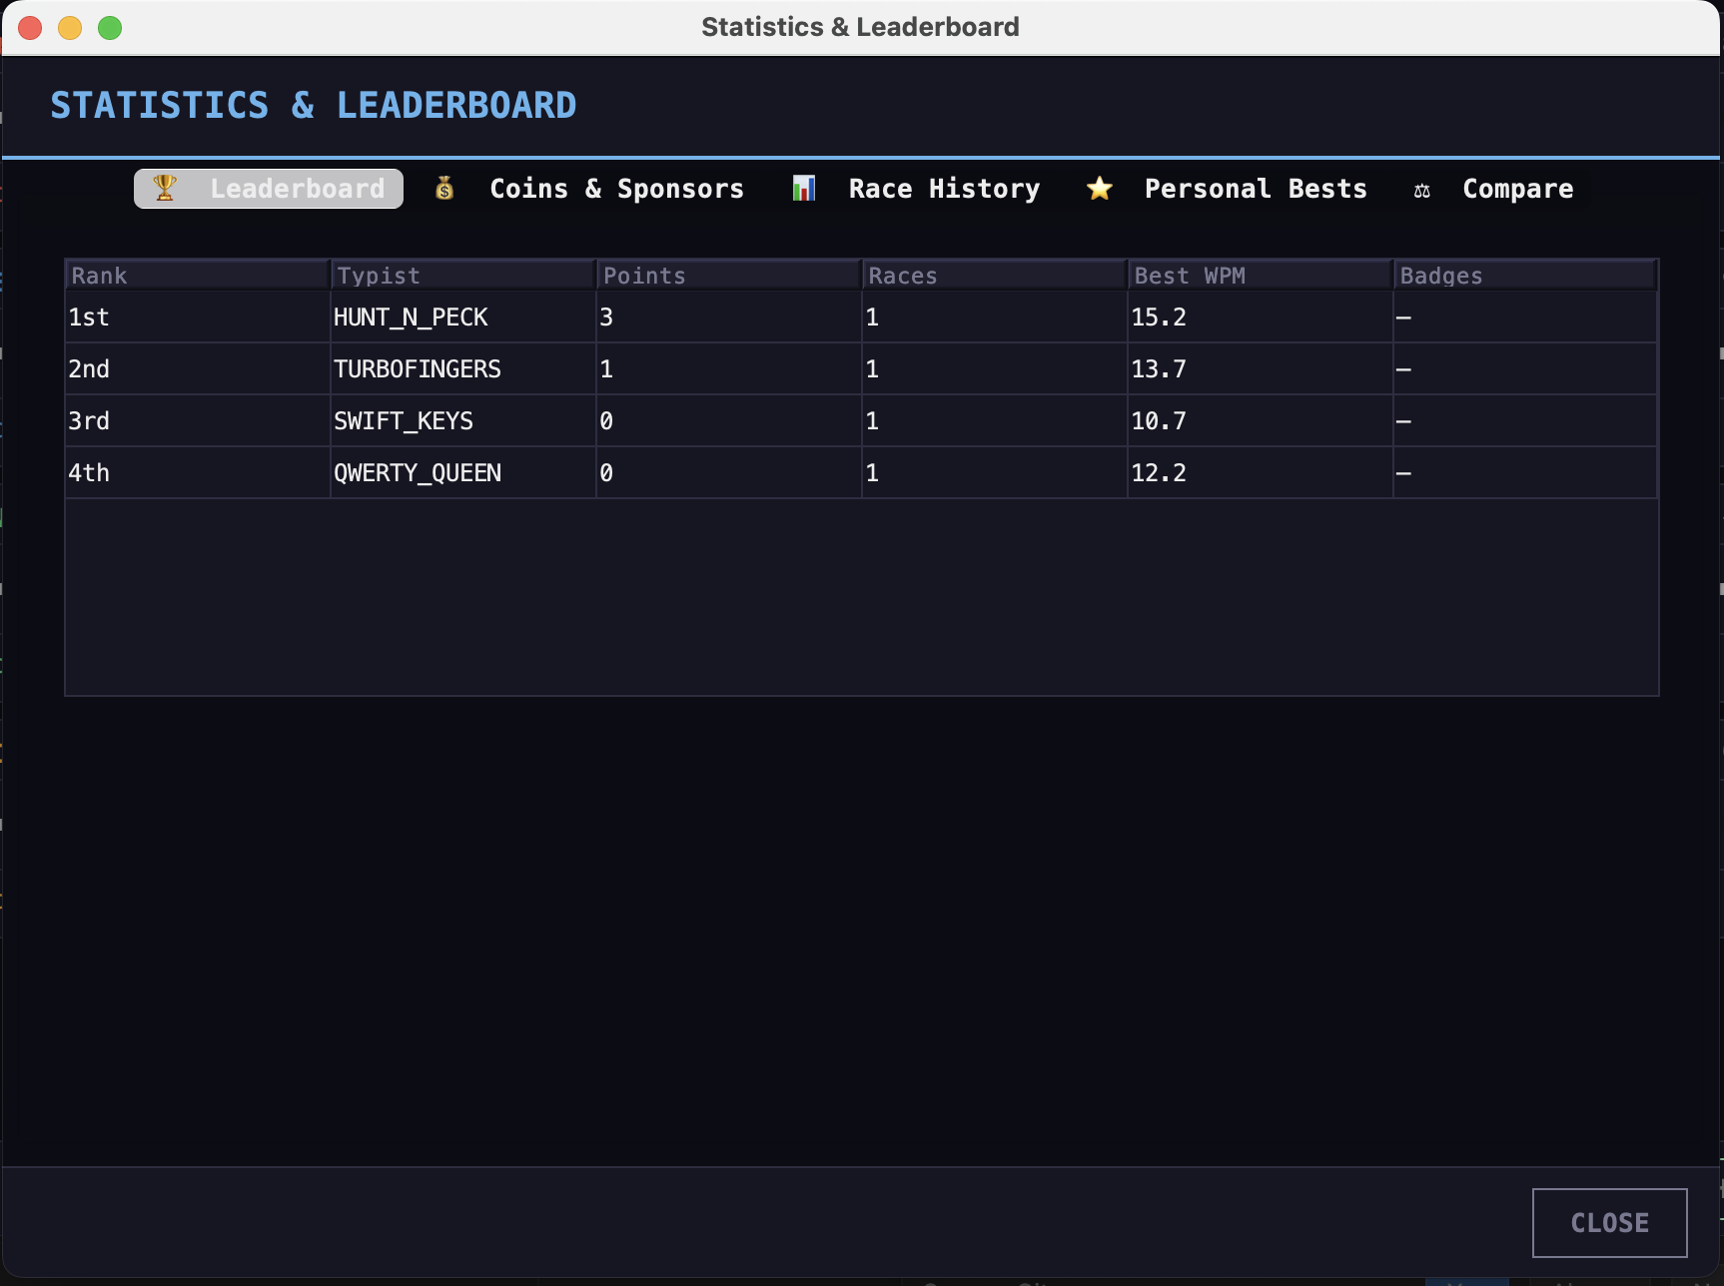Click the CLOSE button
Viewport: 1724px width, 1286px height.
1610,1223
